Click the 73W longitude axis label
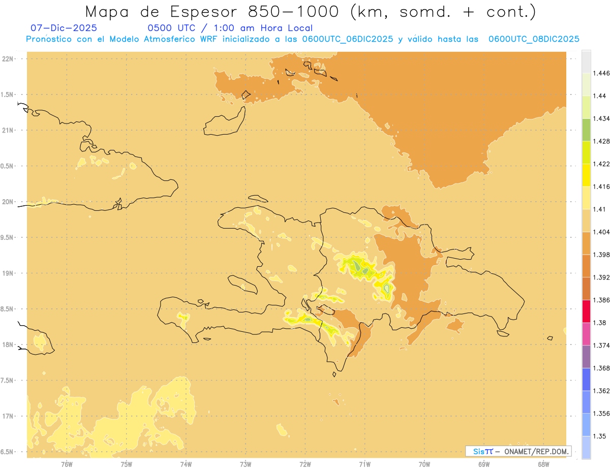Viewport: 610px width, 471px height. pos(246,464)
